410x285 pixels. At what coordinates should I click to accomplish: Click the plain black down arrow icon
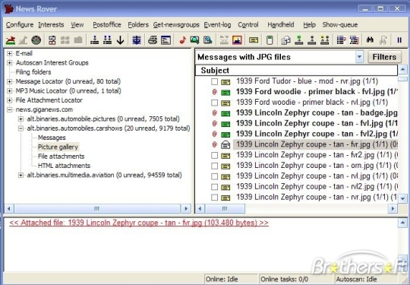(120, 40)
